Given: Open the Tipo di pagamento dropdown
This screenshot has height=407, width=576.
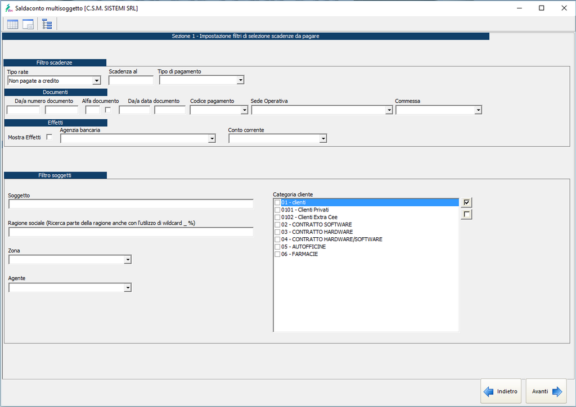Looking at the screenshot, I should point(240,80).
